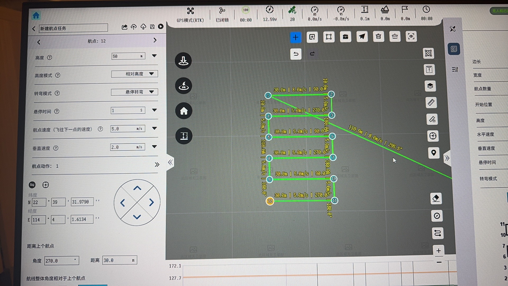Click the map zoom in plus button
The height and width of the screenshot is (286, 508).
point(438,251)
